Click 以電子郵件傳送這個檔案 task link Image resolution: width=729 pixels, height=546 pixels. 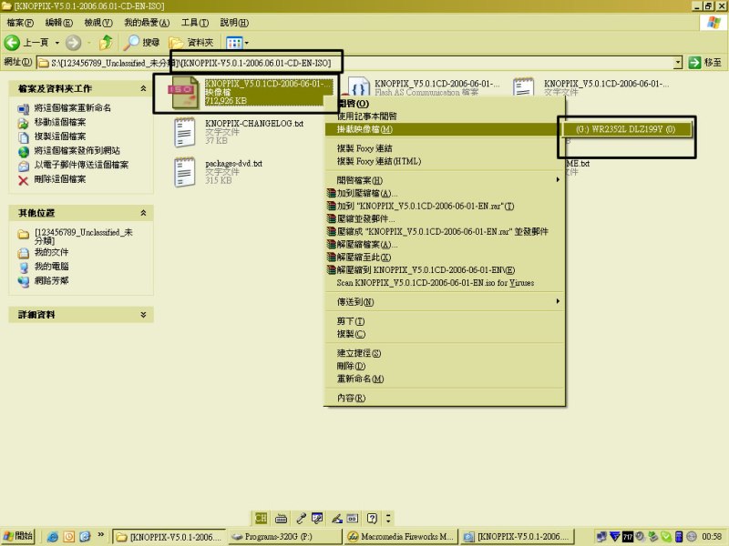coord(81,165)
